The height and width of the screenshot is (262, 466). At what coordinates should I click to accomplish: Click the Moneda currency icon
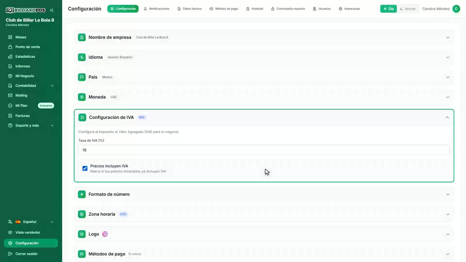coord(82,97)
